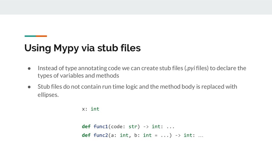Click the slide title 'Using Mypy via stub files'
Screen dimensions: 272x153
82,48
